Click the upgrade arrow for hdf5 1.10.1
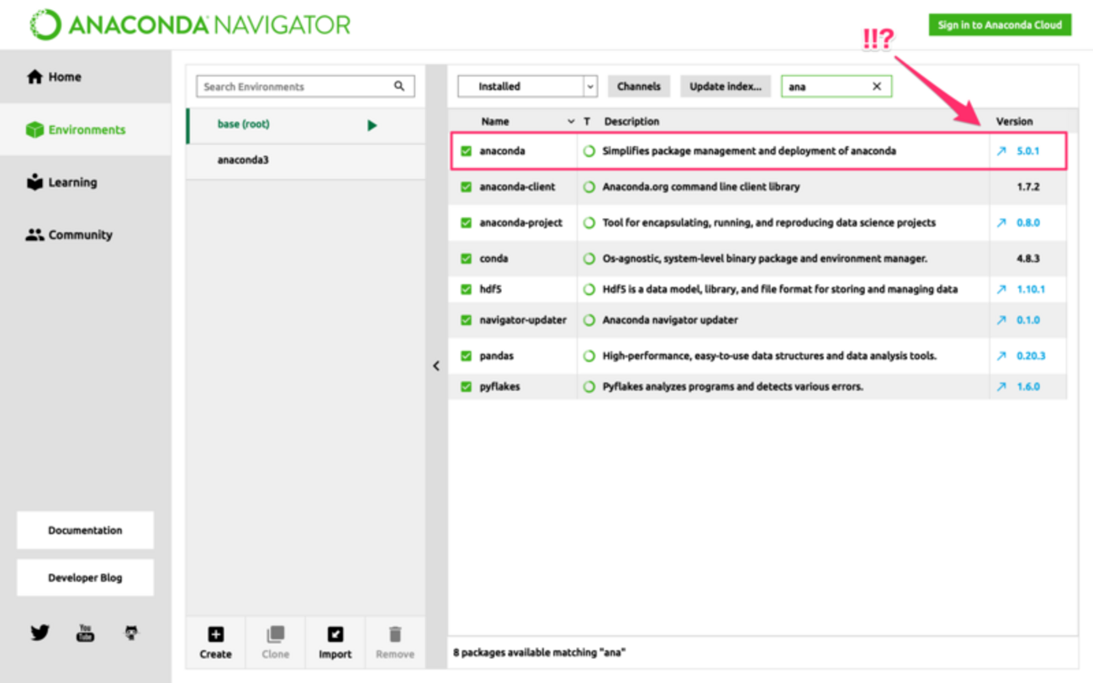The height and width of the screenshot is (683, 1093). click(x=1001, y=289)
